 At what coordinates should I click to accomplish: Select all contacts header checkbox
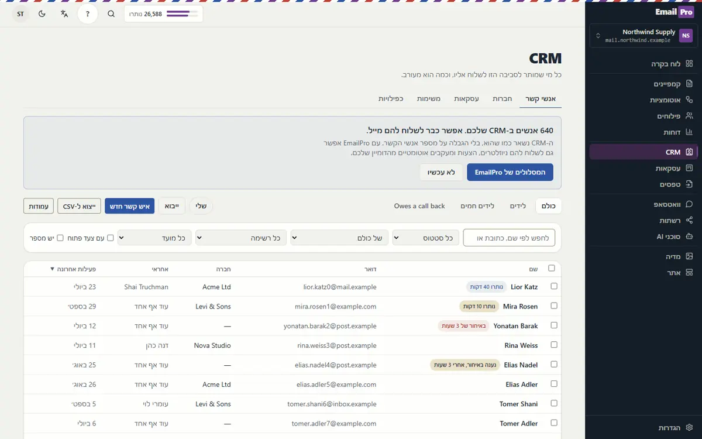(x=551, y=268)
